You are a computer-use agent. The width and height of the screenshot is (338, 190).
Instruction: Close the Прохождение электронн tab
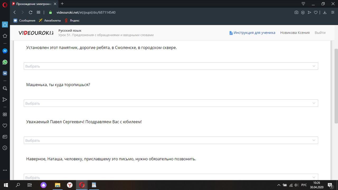(x=55, y=4)
